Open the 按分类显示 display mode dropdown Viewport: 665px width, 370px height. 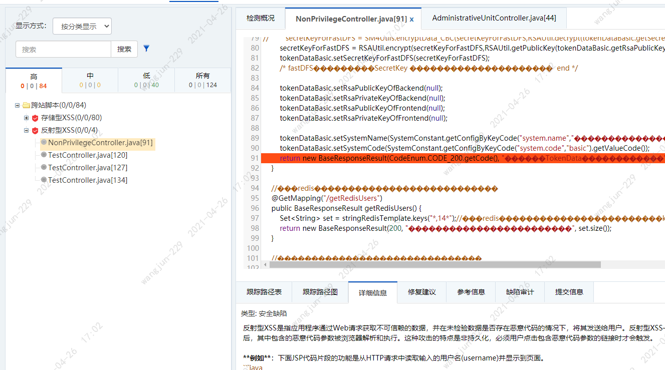point(82,26)
